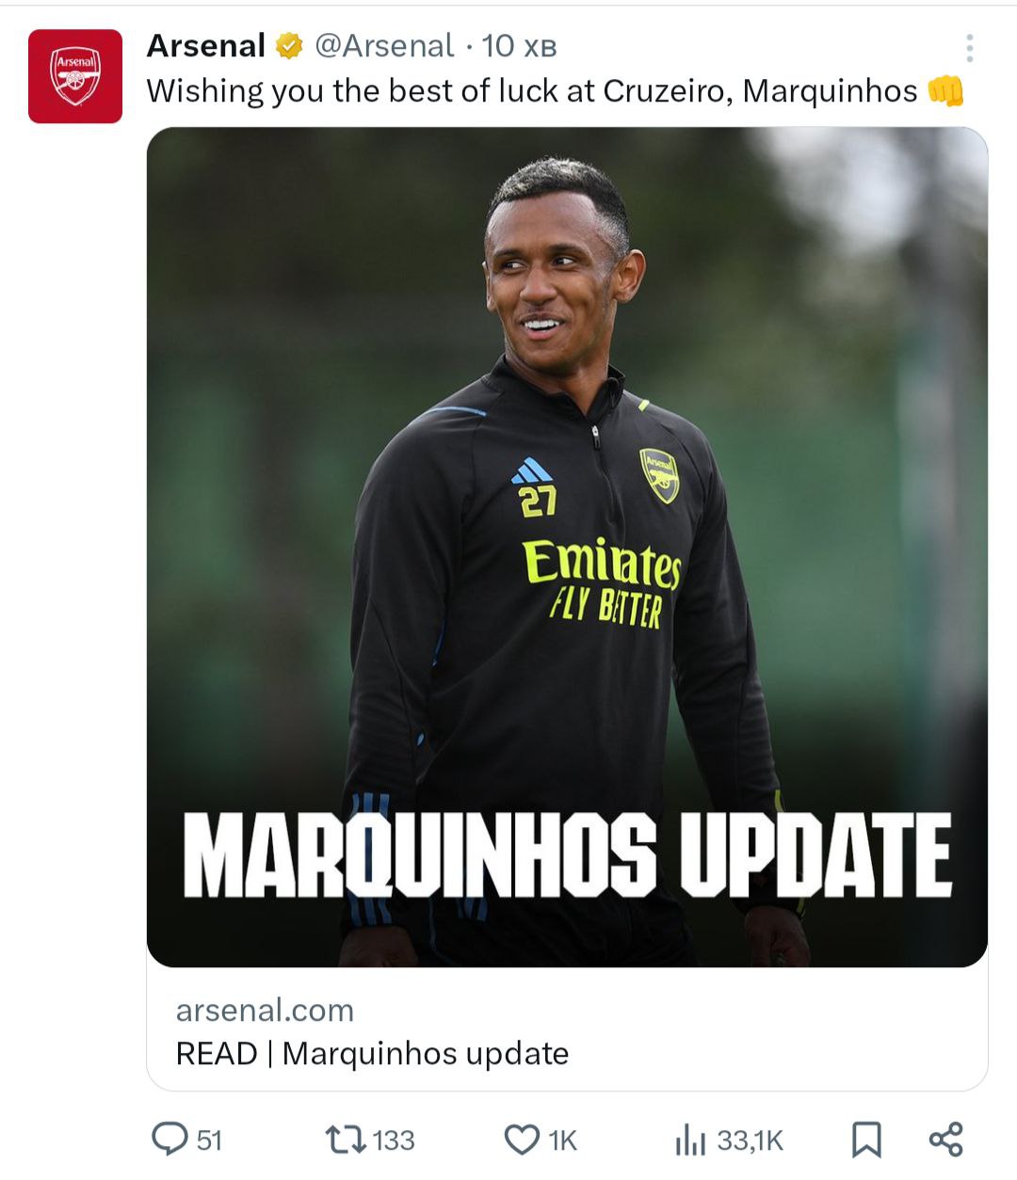Click the reply count 51
Screen dimensions: 1017x1180
209,1140
